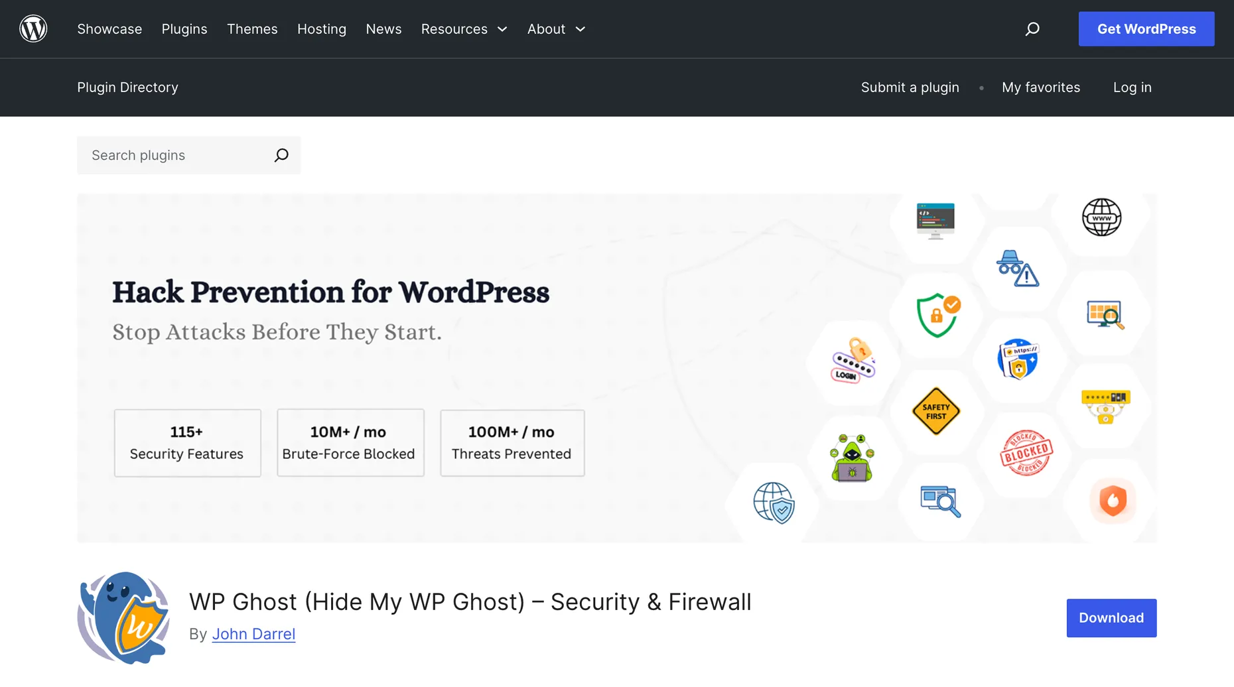Open the Hosting menu item
This screenshot has height=687, width=1234.
322,29
